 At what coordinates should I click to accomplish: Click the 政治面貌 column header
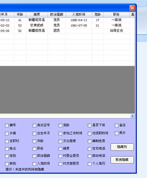coord(56,14)
